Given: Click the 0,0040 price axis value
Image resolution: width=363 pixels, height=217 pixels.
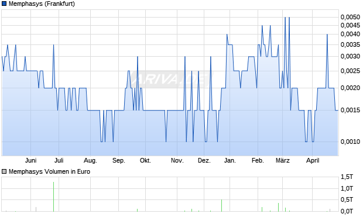Looking at the screenshot, I should [350, 35].
